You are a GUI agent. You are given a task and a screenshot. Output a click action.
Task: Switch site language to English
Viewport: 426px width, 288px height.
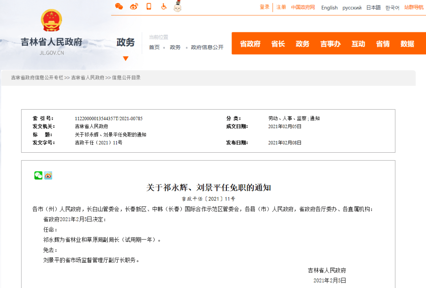click(x=329, y=7)
